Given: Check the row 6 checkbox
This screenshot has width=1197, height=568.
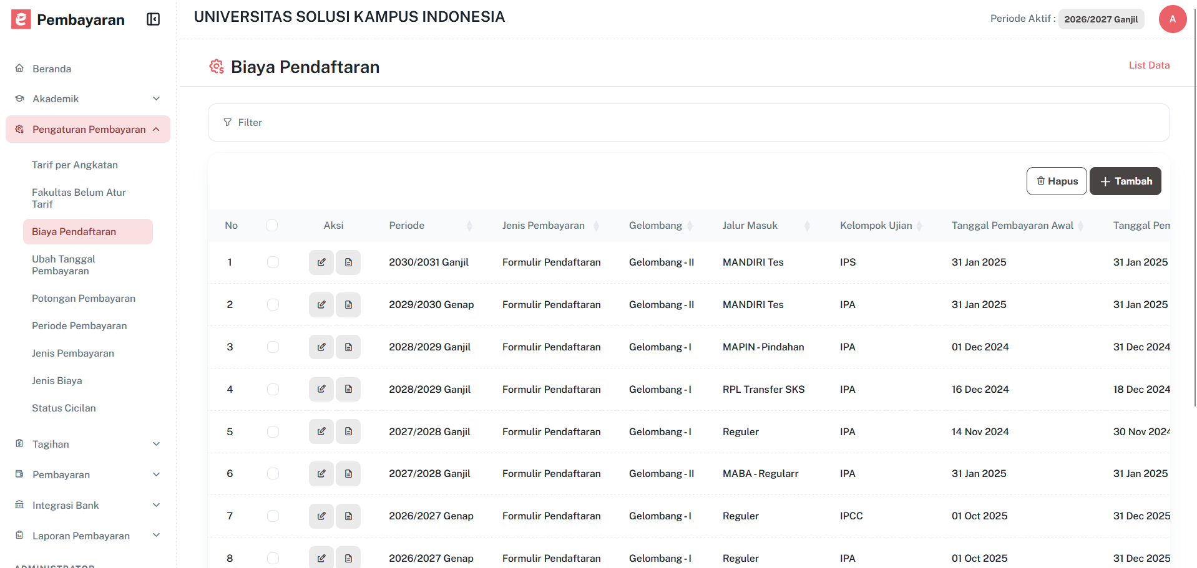Looking at the screenshot, I should 273,474.
